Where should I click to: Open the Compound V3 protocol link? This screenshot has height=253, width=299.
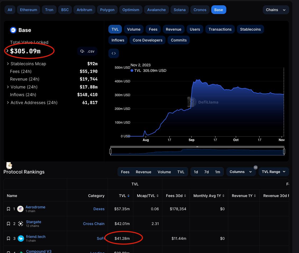coord(39,251)
